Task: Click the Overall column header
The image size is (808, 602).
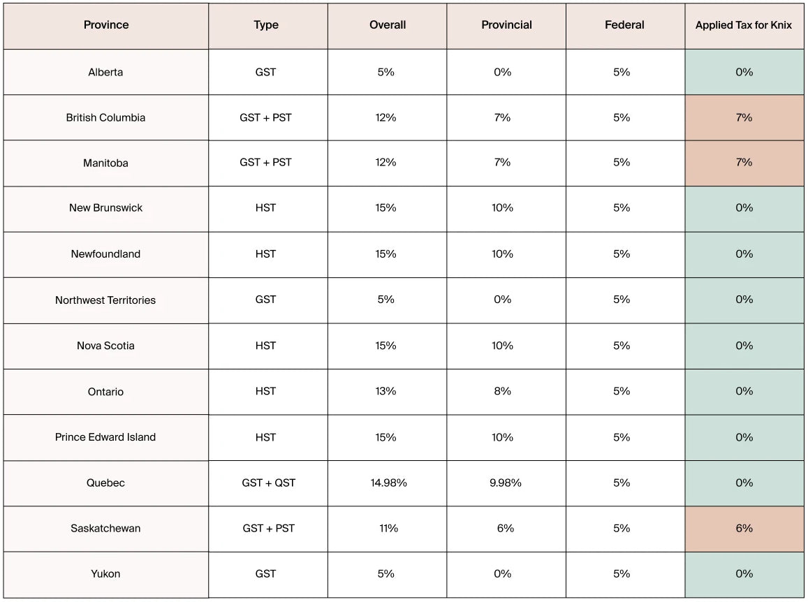Action: click(388, 25)
